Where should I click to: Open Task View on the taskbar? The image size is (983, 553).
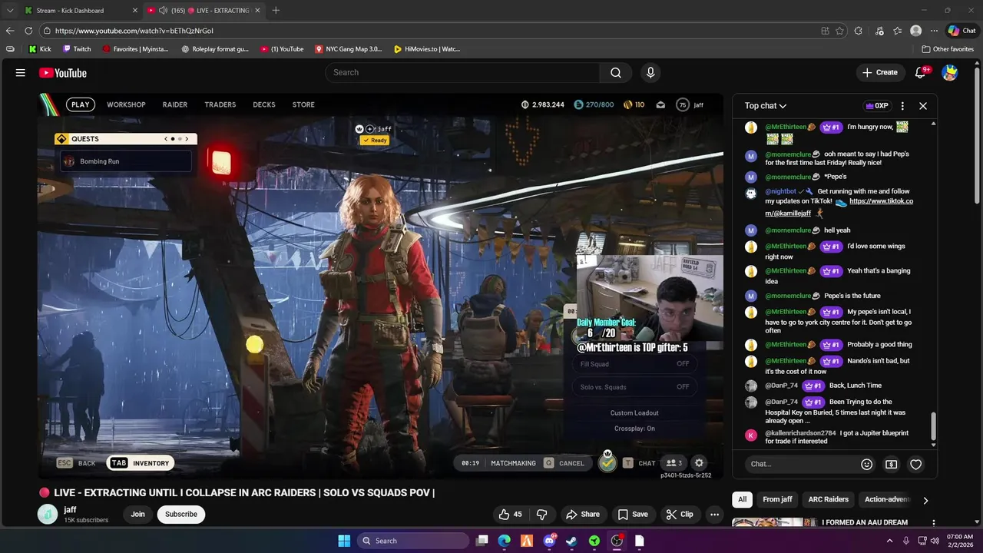pyautogui.click(x=482, y=541)
